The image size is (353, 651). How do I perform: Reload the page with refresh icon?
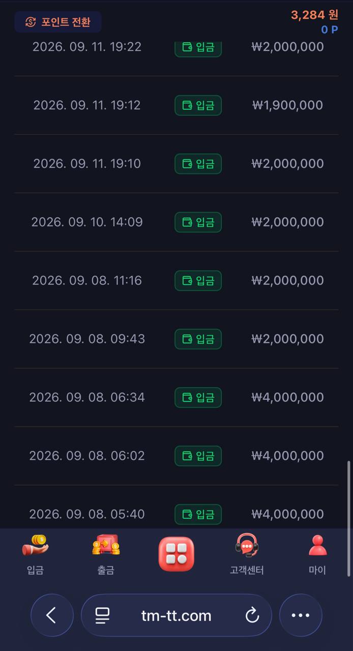(x=252, y=616)
